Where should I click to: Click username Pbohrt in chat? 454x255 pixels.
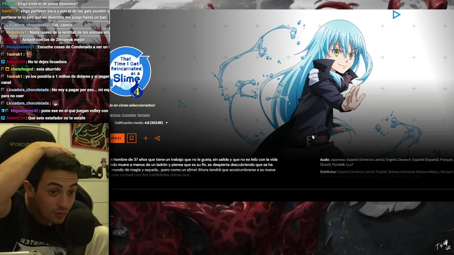[x=8, y=4]
